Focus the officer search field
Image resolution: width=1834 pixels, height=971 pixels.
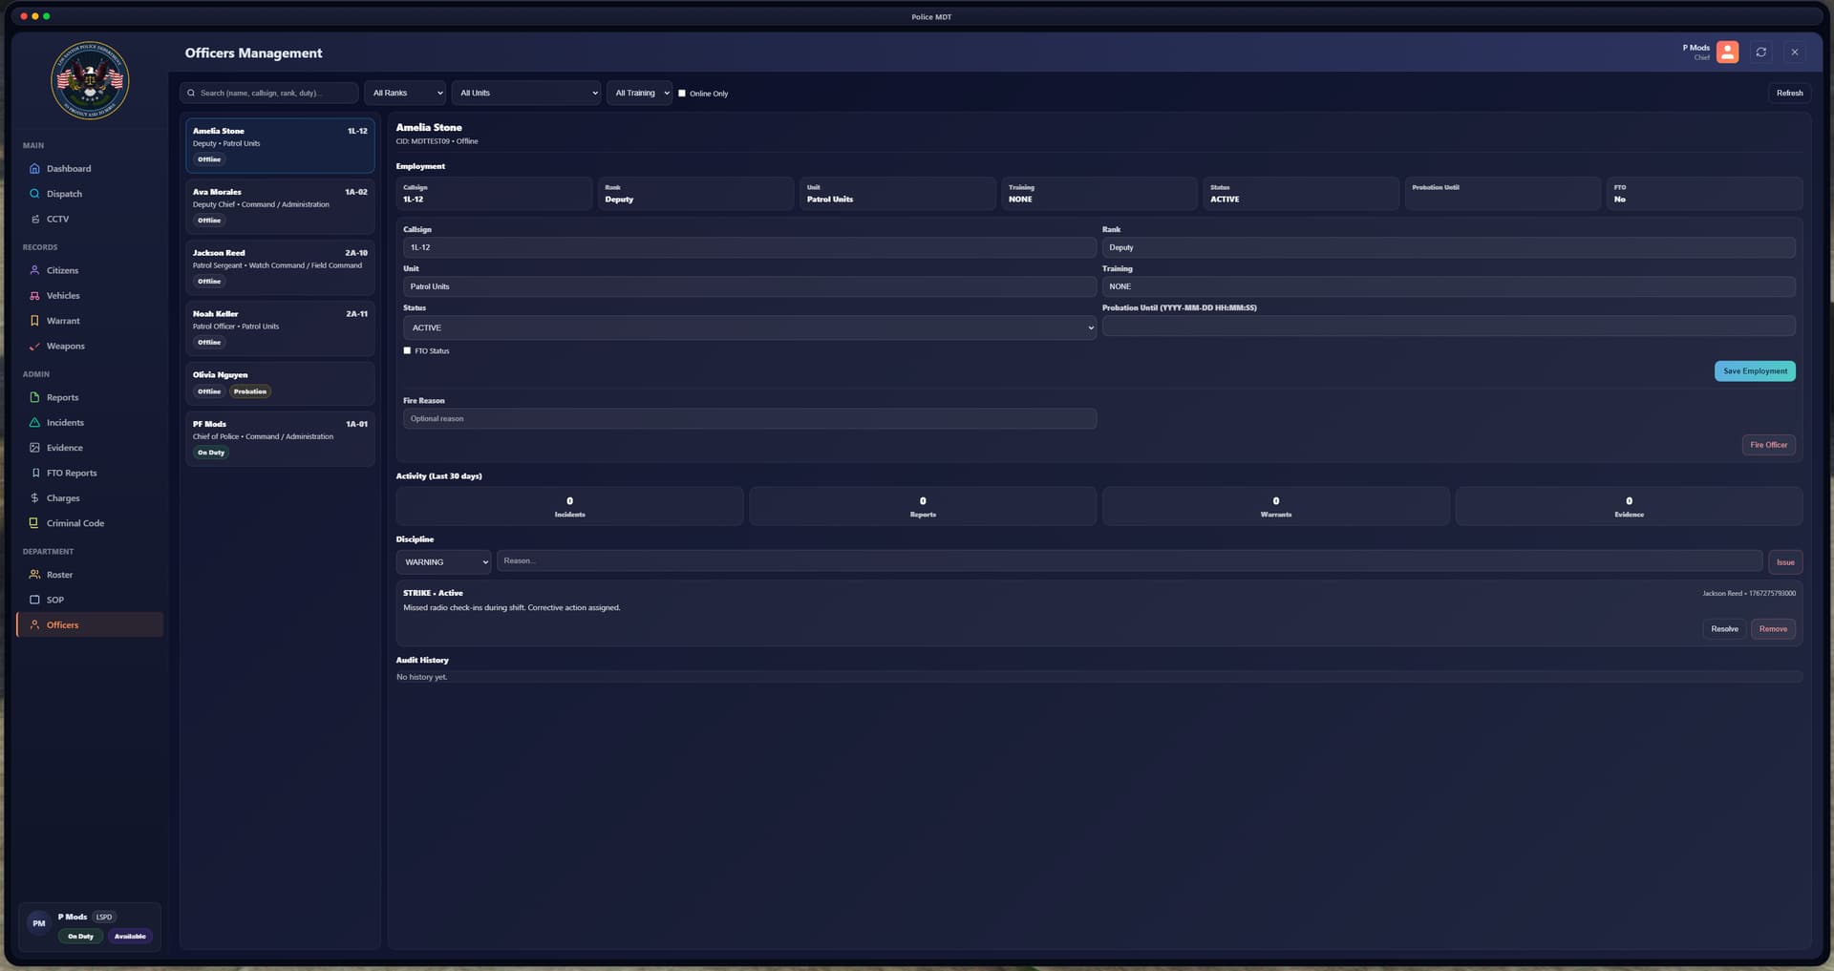[269, 93]
